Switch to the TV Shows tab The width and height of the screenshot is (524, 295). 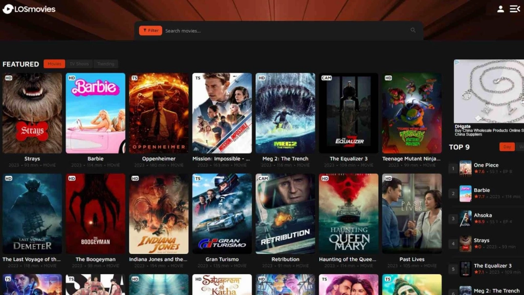click(x=79, y=64)
